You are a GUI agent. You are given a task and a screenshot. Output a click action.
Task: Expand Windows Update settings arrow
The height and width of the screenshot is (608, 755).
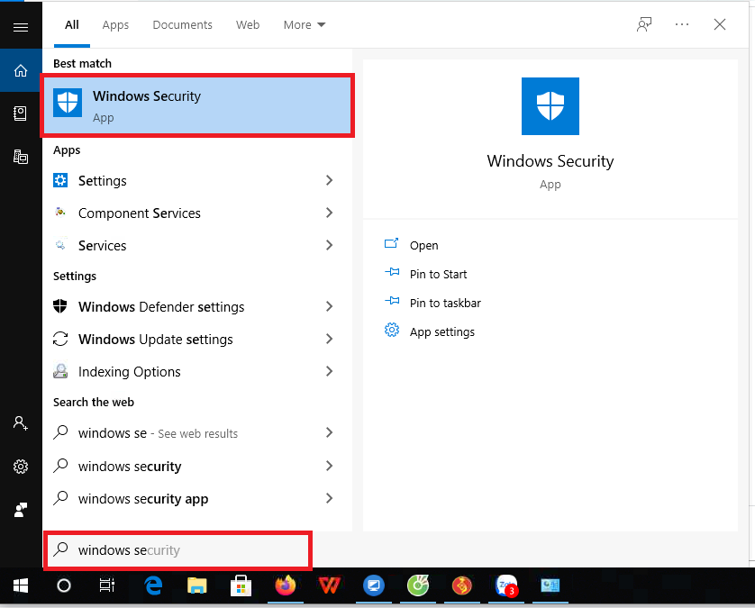(x=330, y=339)
